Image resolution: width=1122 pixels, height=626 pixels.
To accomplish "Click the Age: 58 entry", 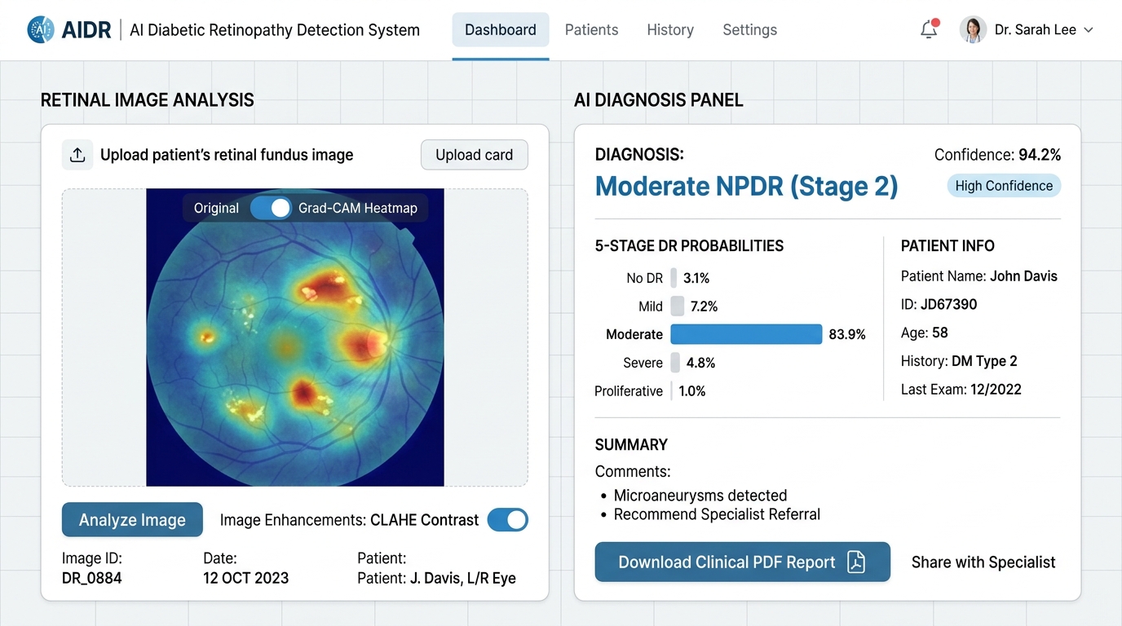I will [x=925, y=333].
